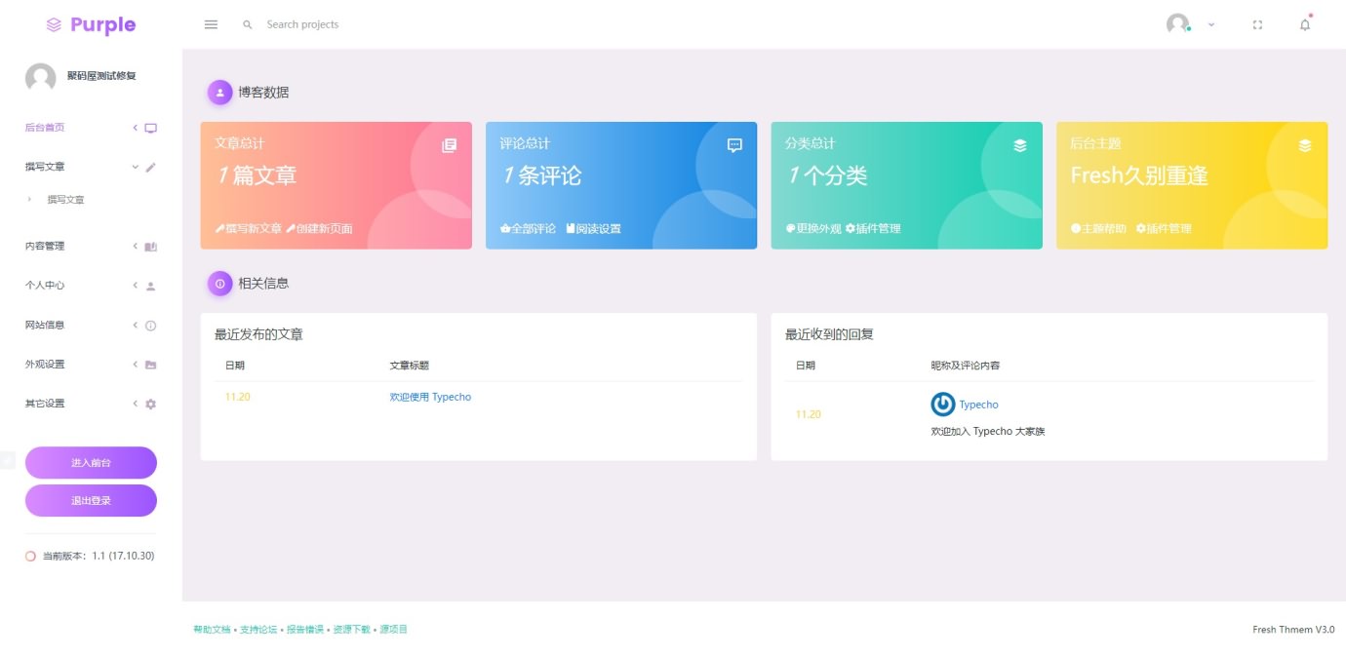The height and width of the screenshot is (656, 1346).
Task: Click the comment bubble icon on 评论总计 card
Action: pos(732,145)
